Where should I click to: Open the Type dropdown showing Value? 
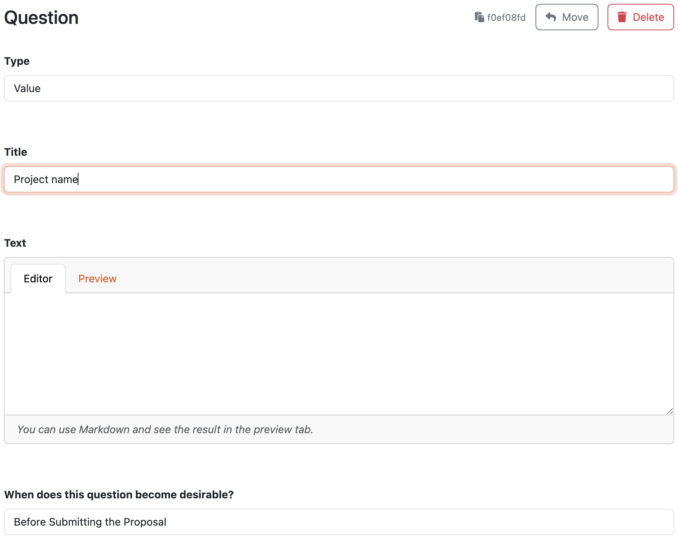[339, 88]
